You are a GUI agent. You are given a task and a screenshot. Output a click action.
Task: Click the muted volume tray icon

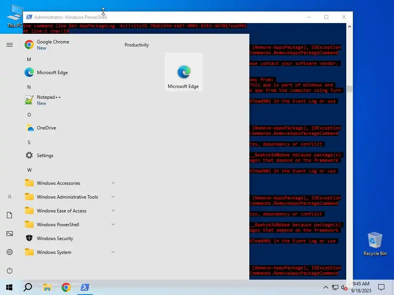point(344,287)
